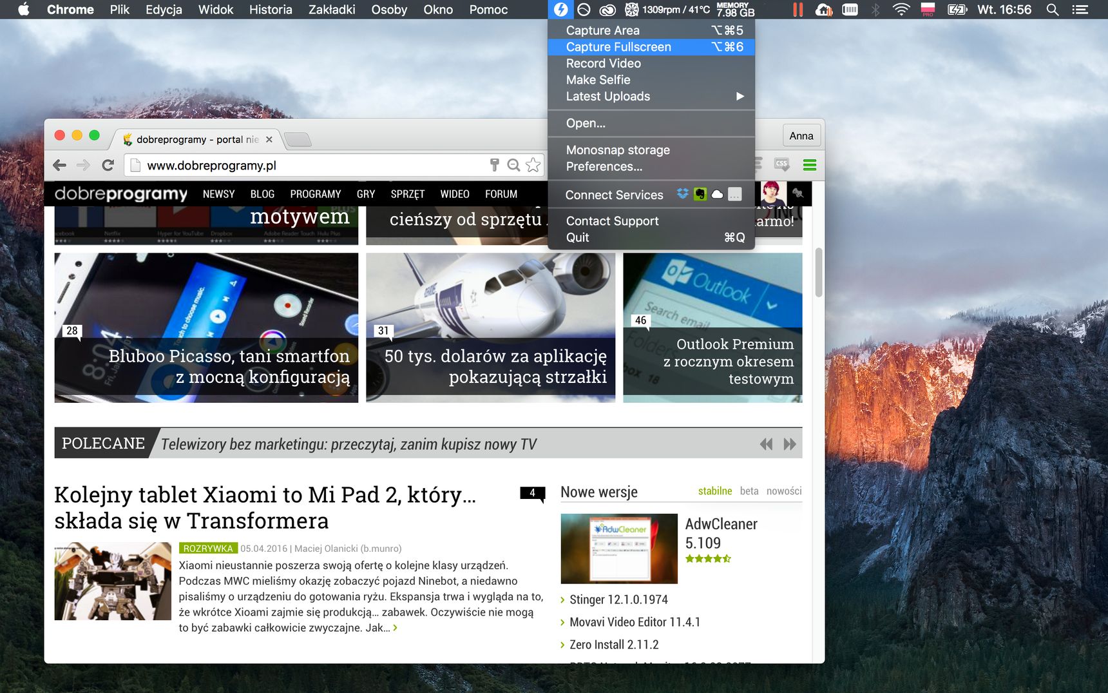Open FORUM section
Image resolution: width=1108 pixels, height=693 pixels.
click(501, 194)
